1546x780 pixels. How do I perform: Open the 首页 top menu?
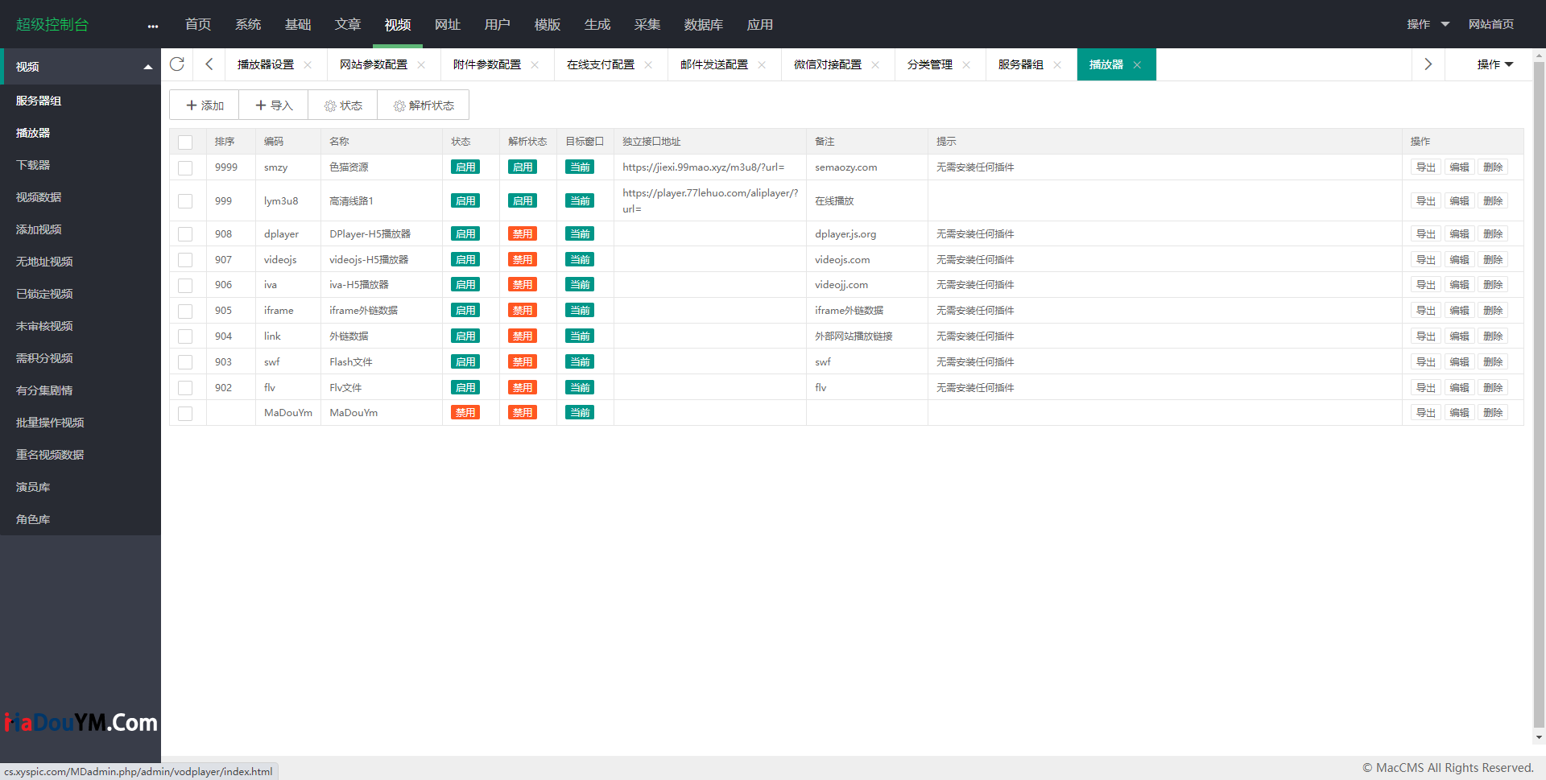pyautogui.click(x=198, y=24)
